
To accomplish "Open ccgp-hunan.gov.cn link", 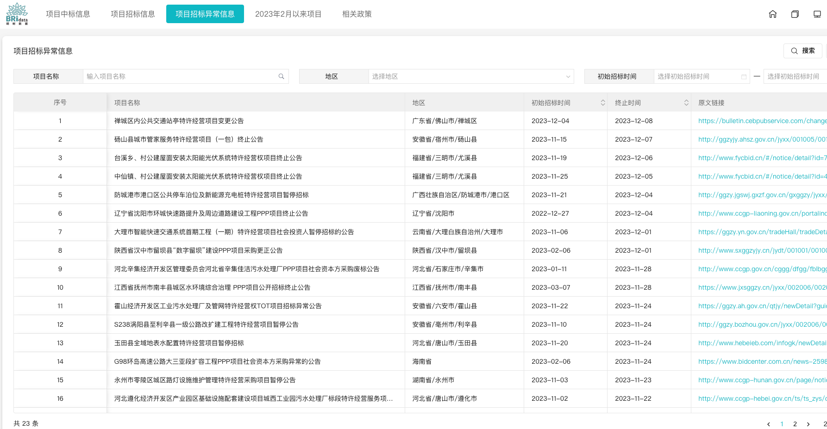I will click(762, 380).
